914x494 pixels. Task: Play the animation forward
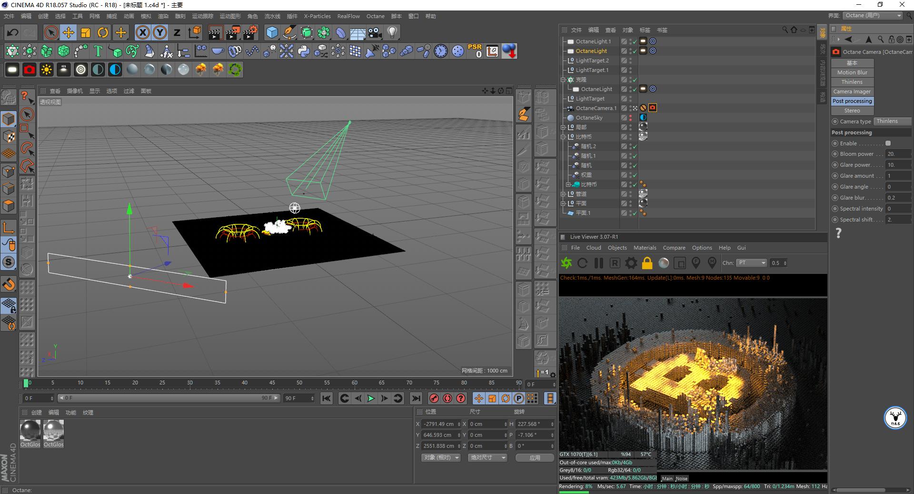pyautogui.click(x=371, y=398)
